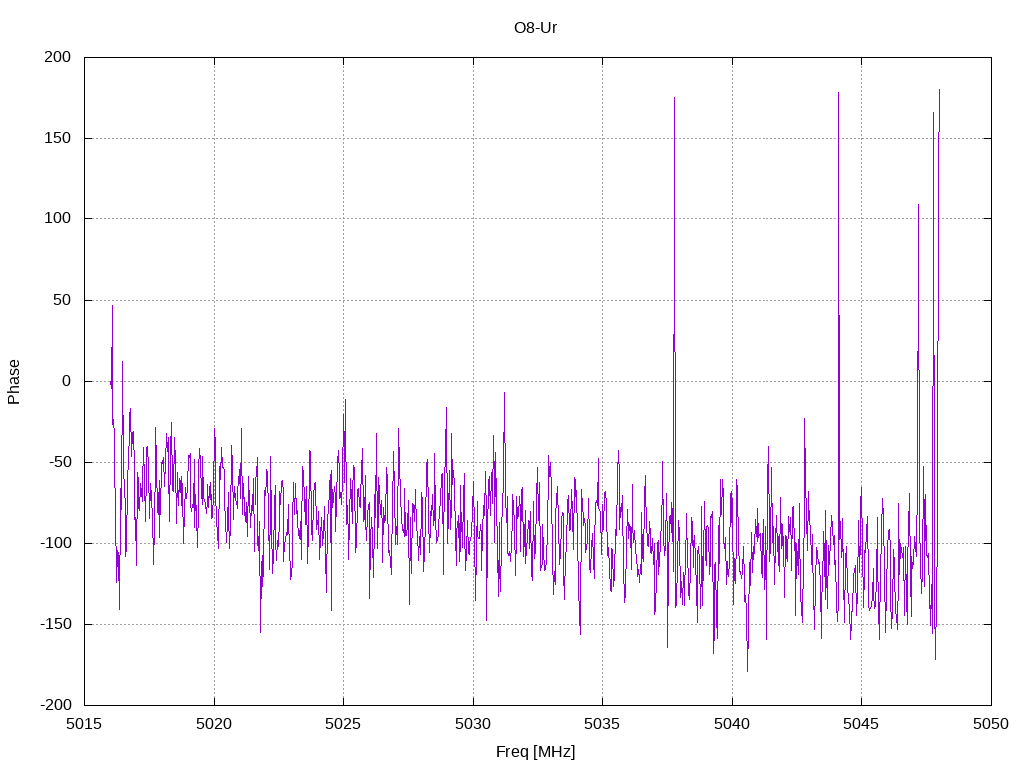Click the y-axis tick label 150
This screenshot has width=1022, height=766.
point(57,138)
